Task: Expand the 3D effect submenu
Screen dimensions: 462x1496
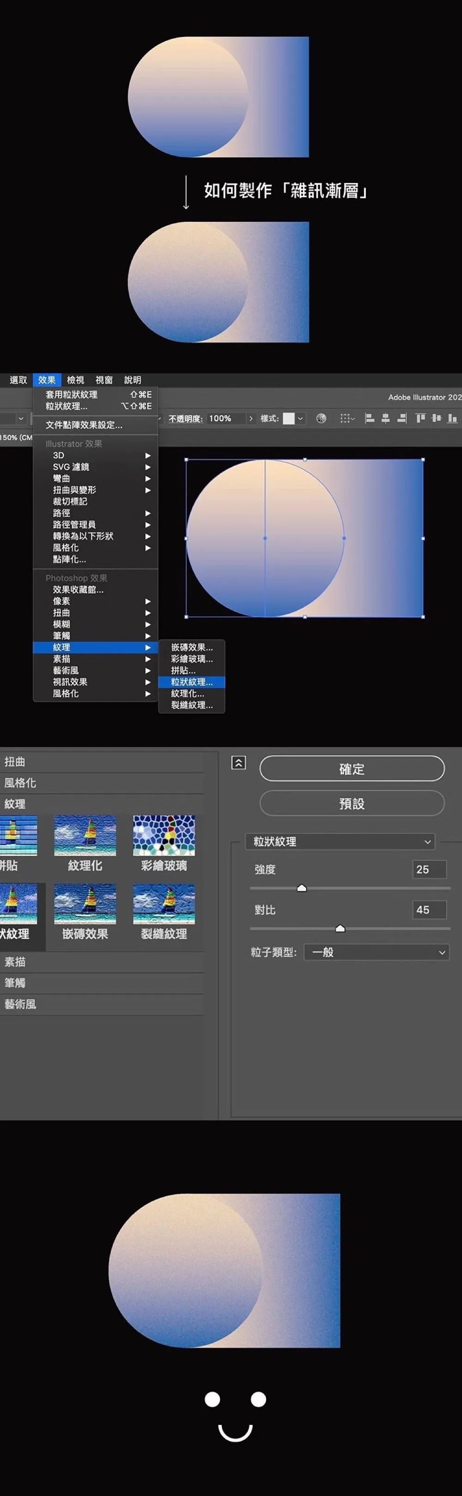Action: [96, 455]
